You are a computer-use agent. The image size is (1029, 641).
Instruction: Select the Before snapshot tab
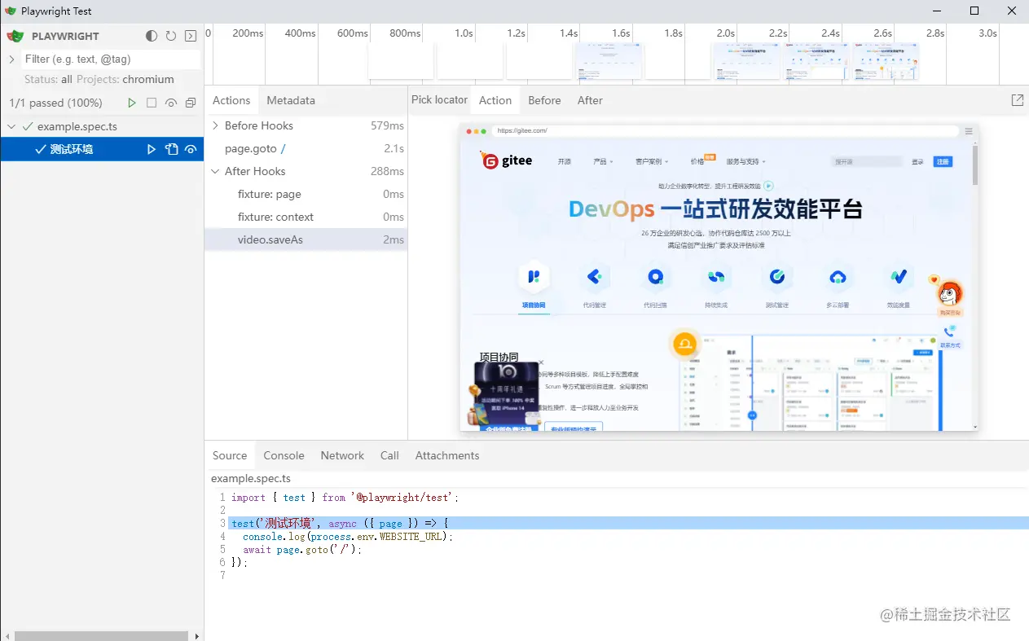click(544, 100)
